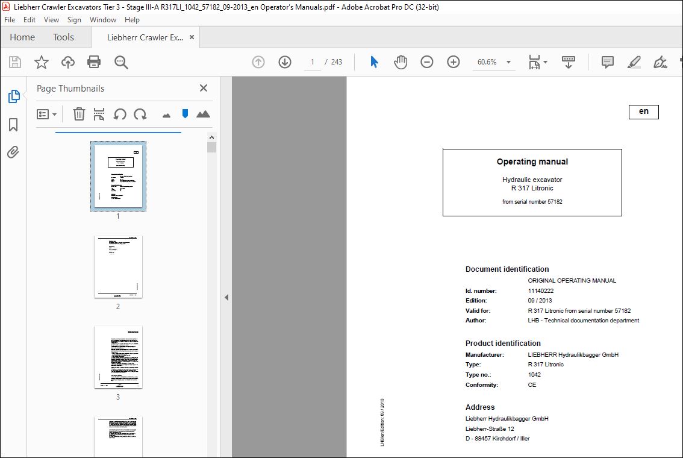Select page 1 thumbnail
The height and width of the screenshot is (458, 683).
[118, 176]
